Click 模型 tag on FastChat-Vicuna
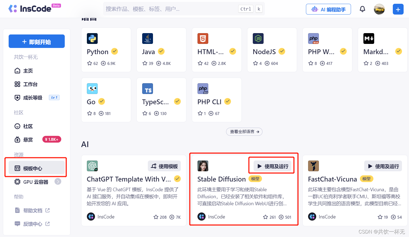The width and height of the screenshot is (409, 237). [x=366, y=179]
